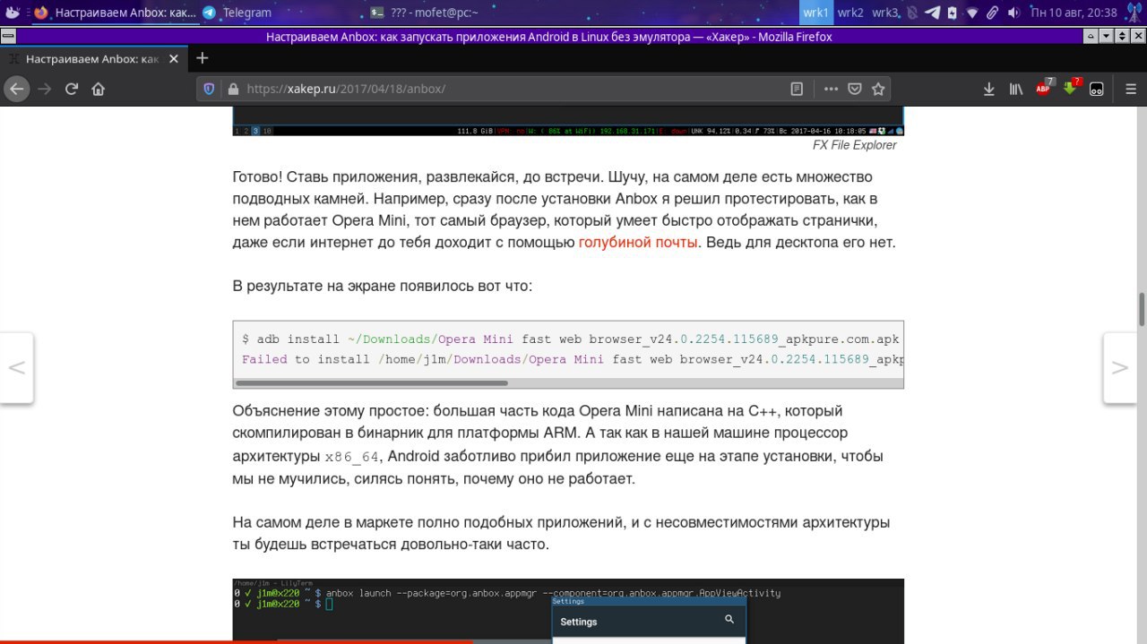The width and height of the screenshot is (1147, 644).
Task: Click the antenna tower panel icon
Action: pyautogui.click(x=1134, y=13)
